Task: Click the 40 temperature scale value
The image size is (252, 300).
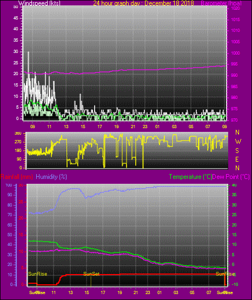Action: pos(234,185)
